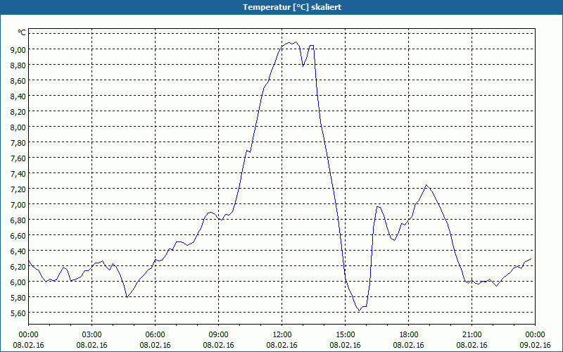The width and height of the screenshot is (563, 352).
Task: Click the 21:00 time label
Action: (x=472, y=335)
